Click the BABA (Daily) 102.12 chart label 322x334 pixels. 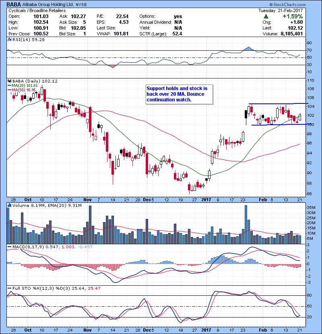tap(35, 81)
